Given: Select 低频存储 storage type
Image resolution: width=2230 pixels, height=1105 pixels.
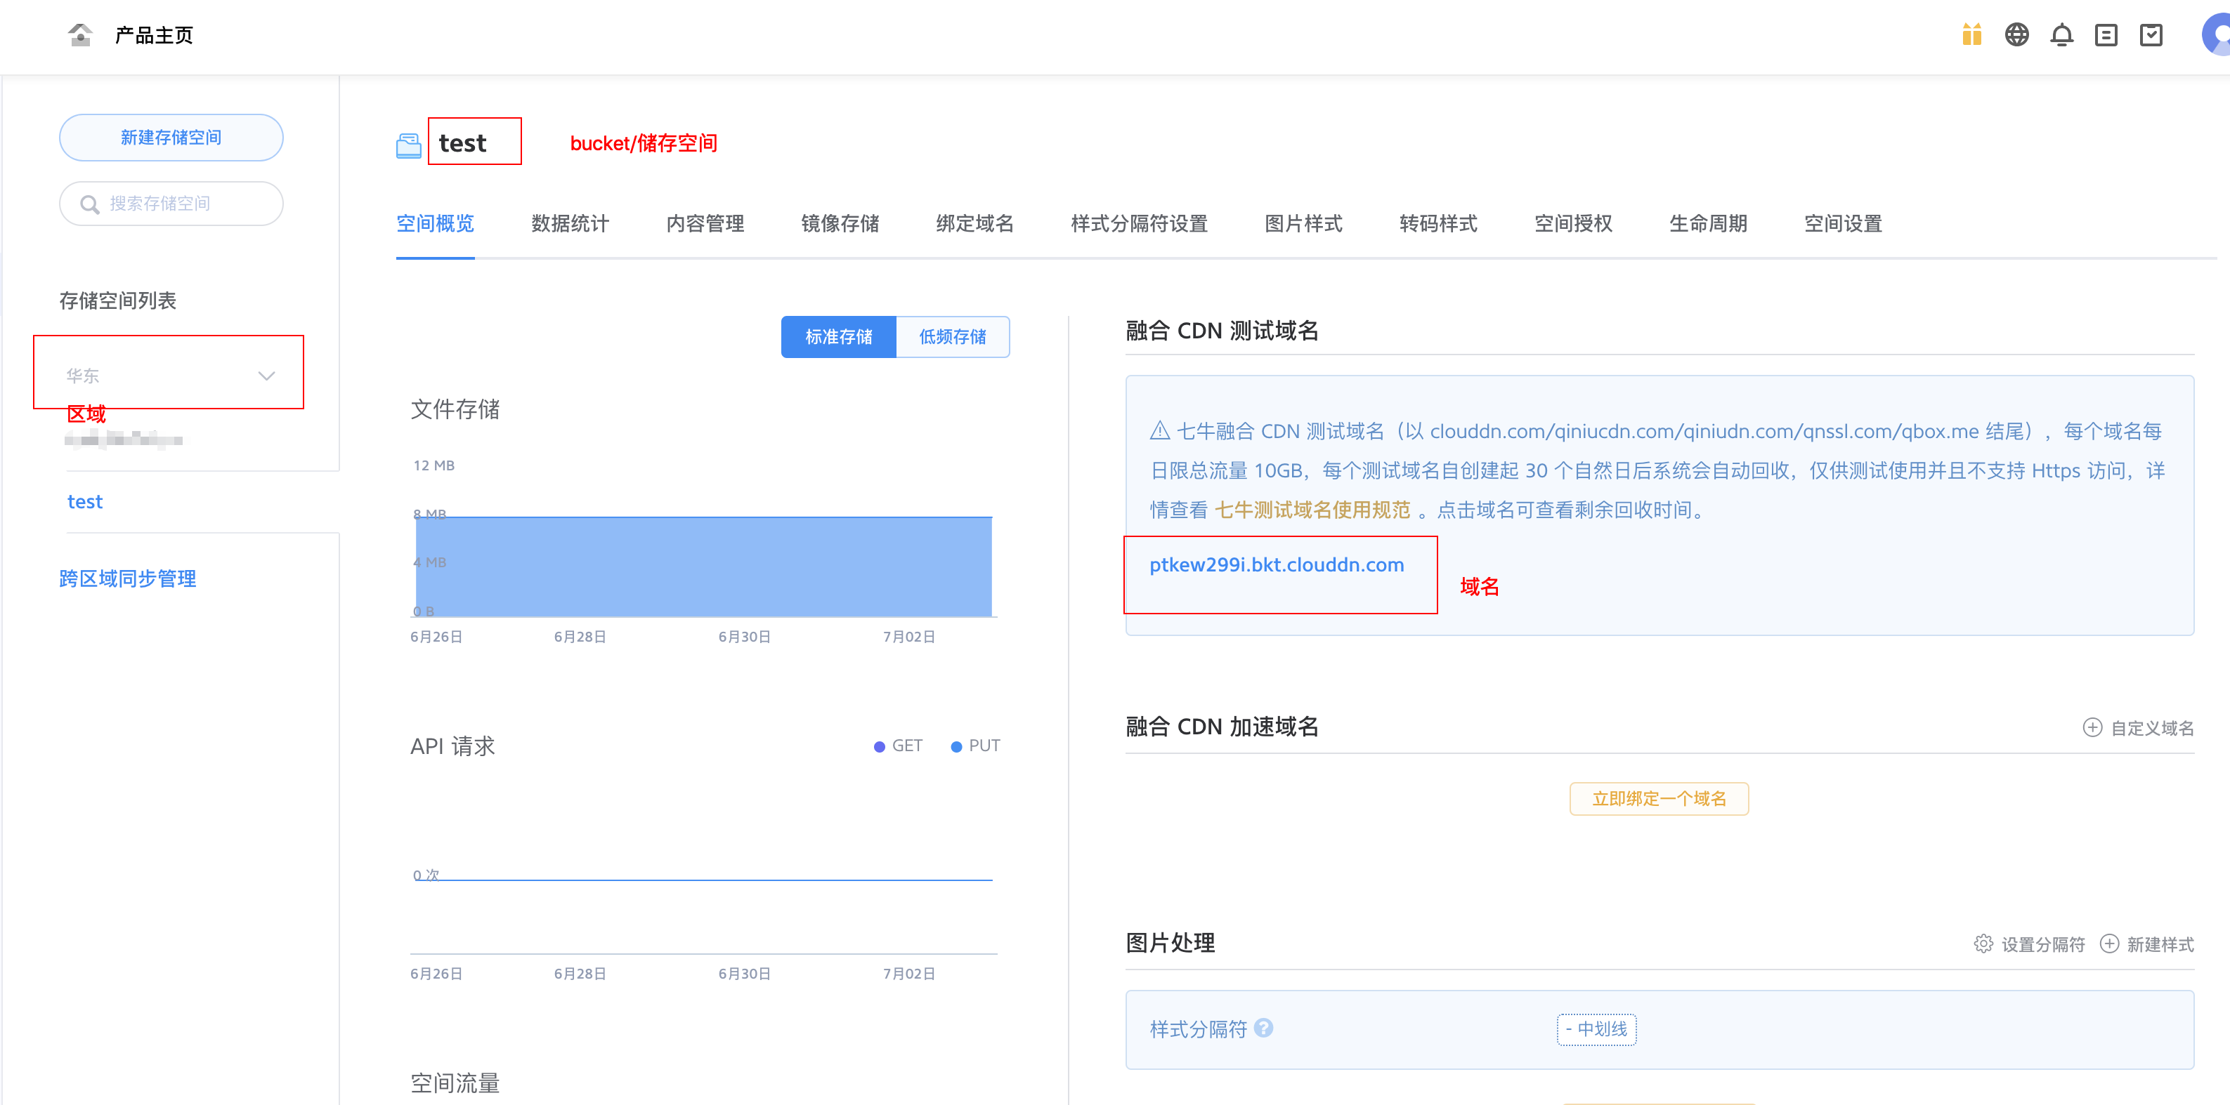Looking at the screenshot, I should (x=952, y=336).
